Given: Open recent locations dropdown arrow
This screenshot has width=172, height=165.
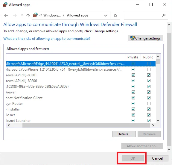Looking at the screenshot, I should click(22, 15).
